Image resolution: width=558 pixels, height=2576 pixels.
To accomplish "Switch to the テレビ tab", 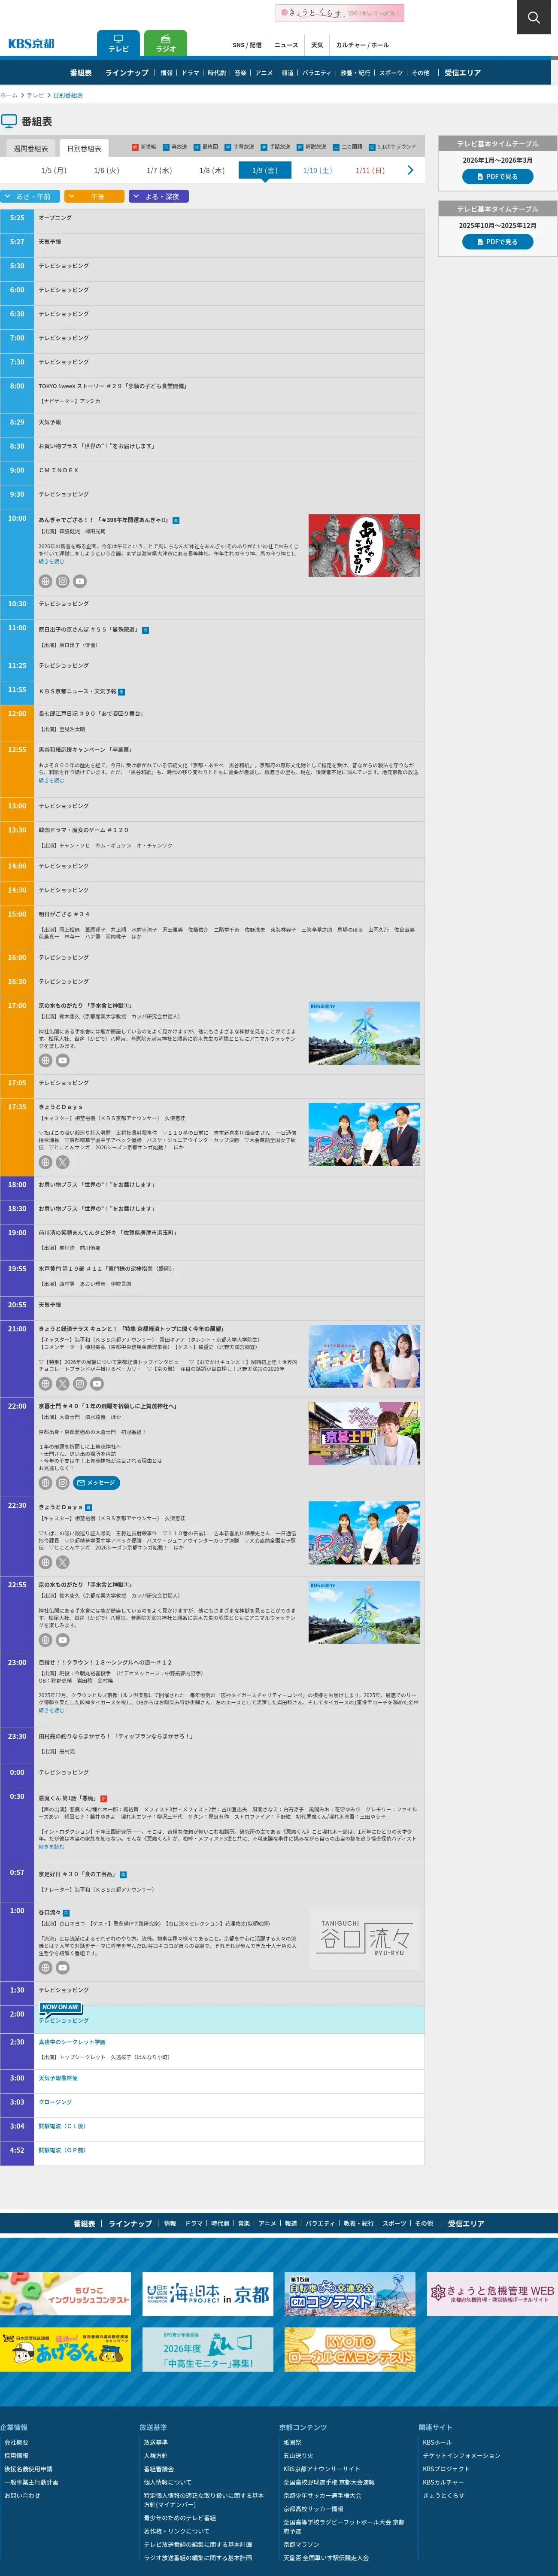I will tap(118, 43).
